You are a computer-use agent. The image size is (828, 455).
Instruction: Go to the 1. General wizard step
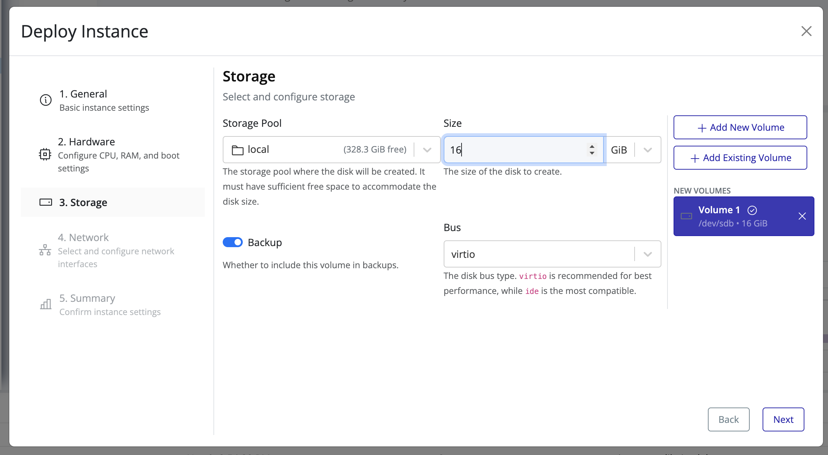coord(83,94)
